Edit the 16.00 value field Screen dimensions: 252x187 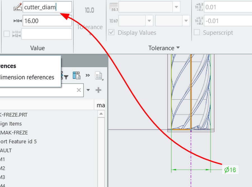click(47, 21)
